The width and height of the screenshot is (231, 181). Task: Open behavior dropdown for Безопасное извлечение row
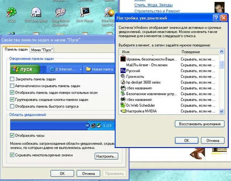pyautogui.click(x=198, y=94)
